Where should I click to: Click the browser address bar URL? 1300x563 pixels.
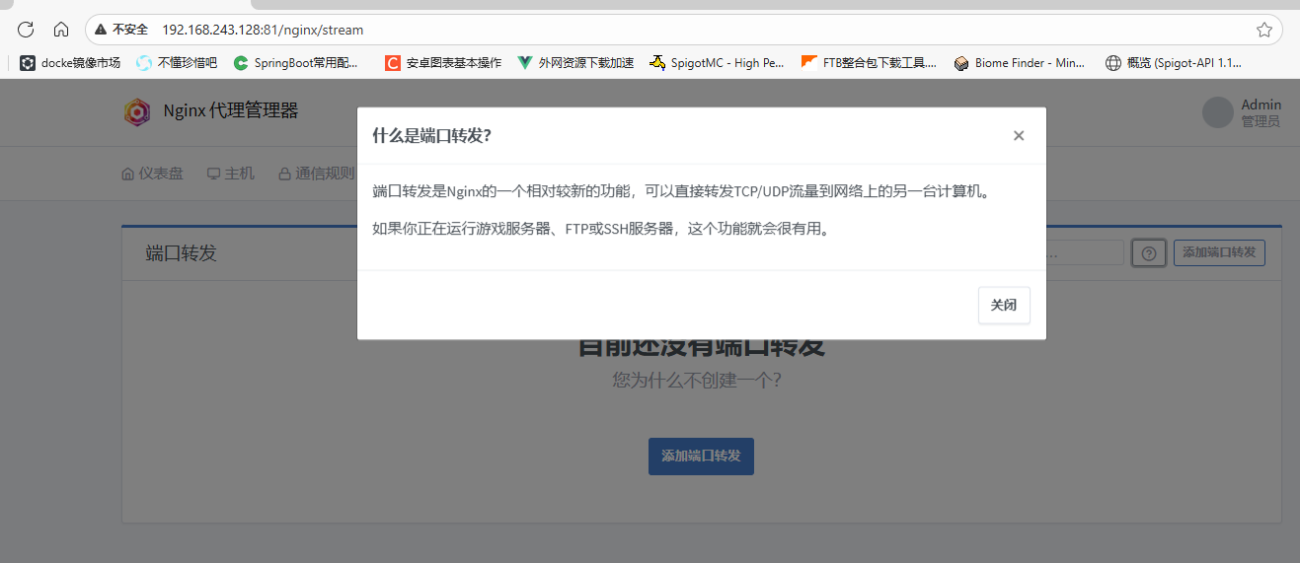263,31
